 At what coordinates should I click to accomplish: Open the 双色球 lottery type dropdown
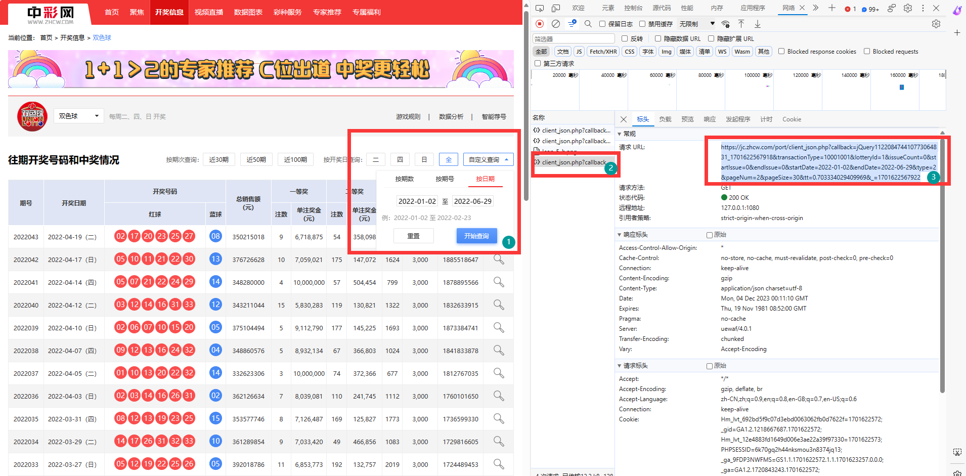[78, 116]
